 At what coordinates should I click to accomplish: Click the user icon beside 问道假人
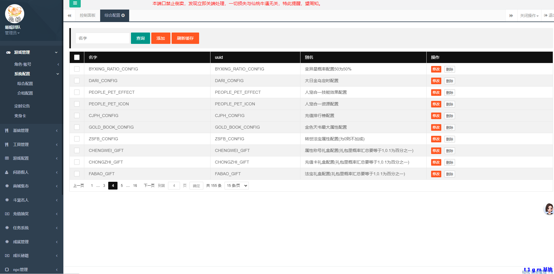[7, 172]
